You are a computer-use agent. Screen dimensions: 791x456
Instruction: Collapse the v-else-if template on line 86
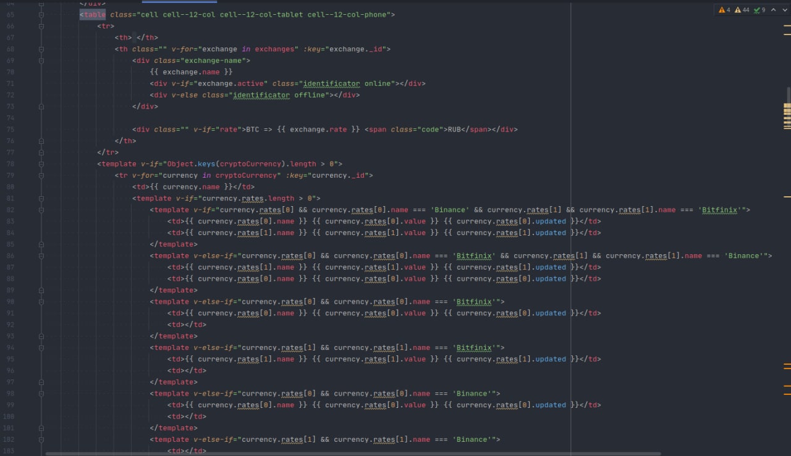click(x=41, y=256)
